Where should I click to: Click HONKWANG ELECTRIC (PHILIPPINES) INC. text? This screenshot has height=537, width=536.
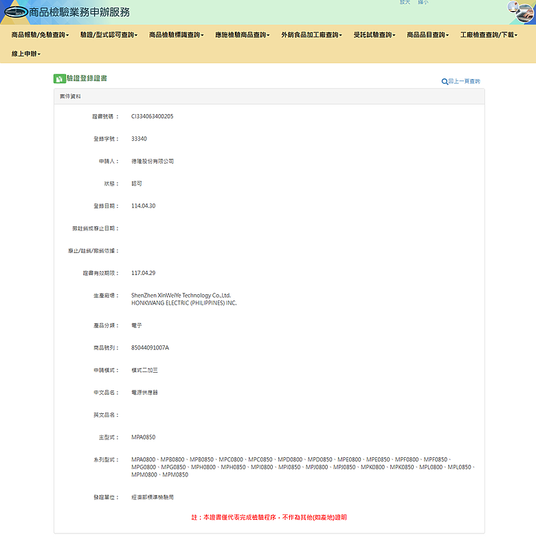(183, 303)
